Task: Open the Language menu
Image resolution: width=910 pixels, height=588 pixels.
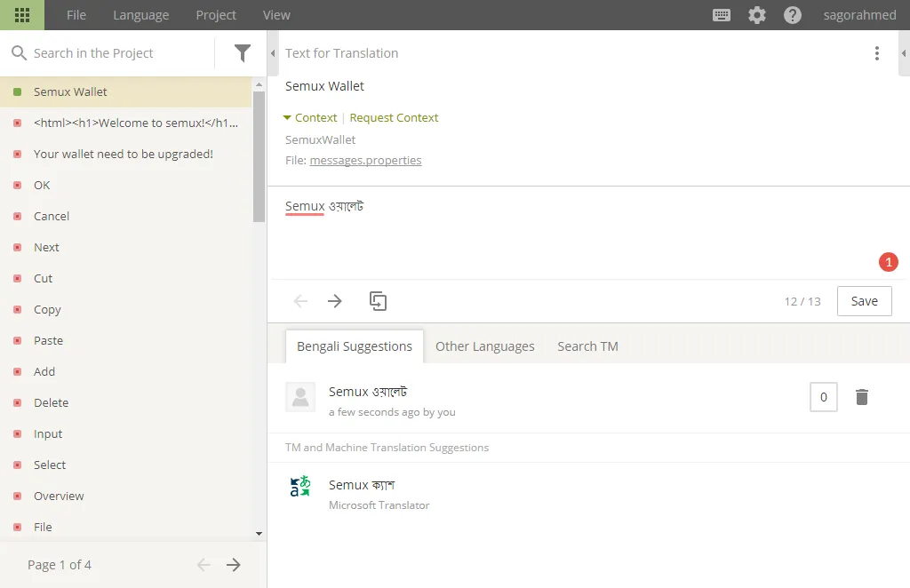Action: click(141, 15)
